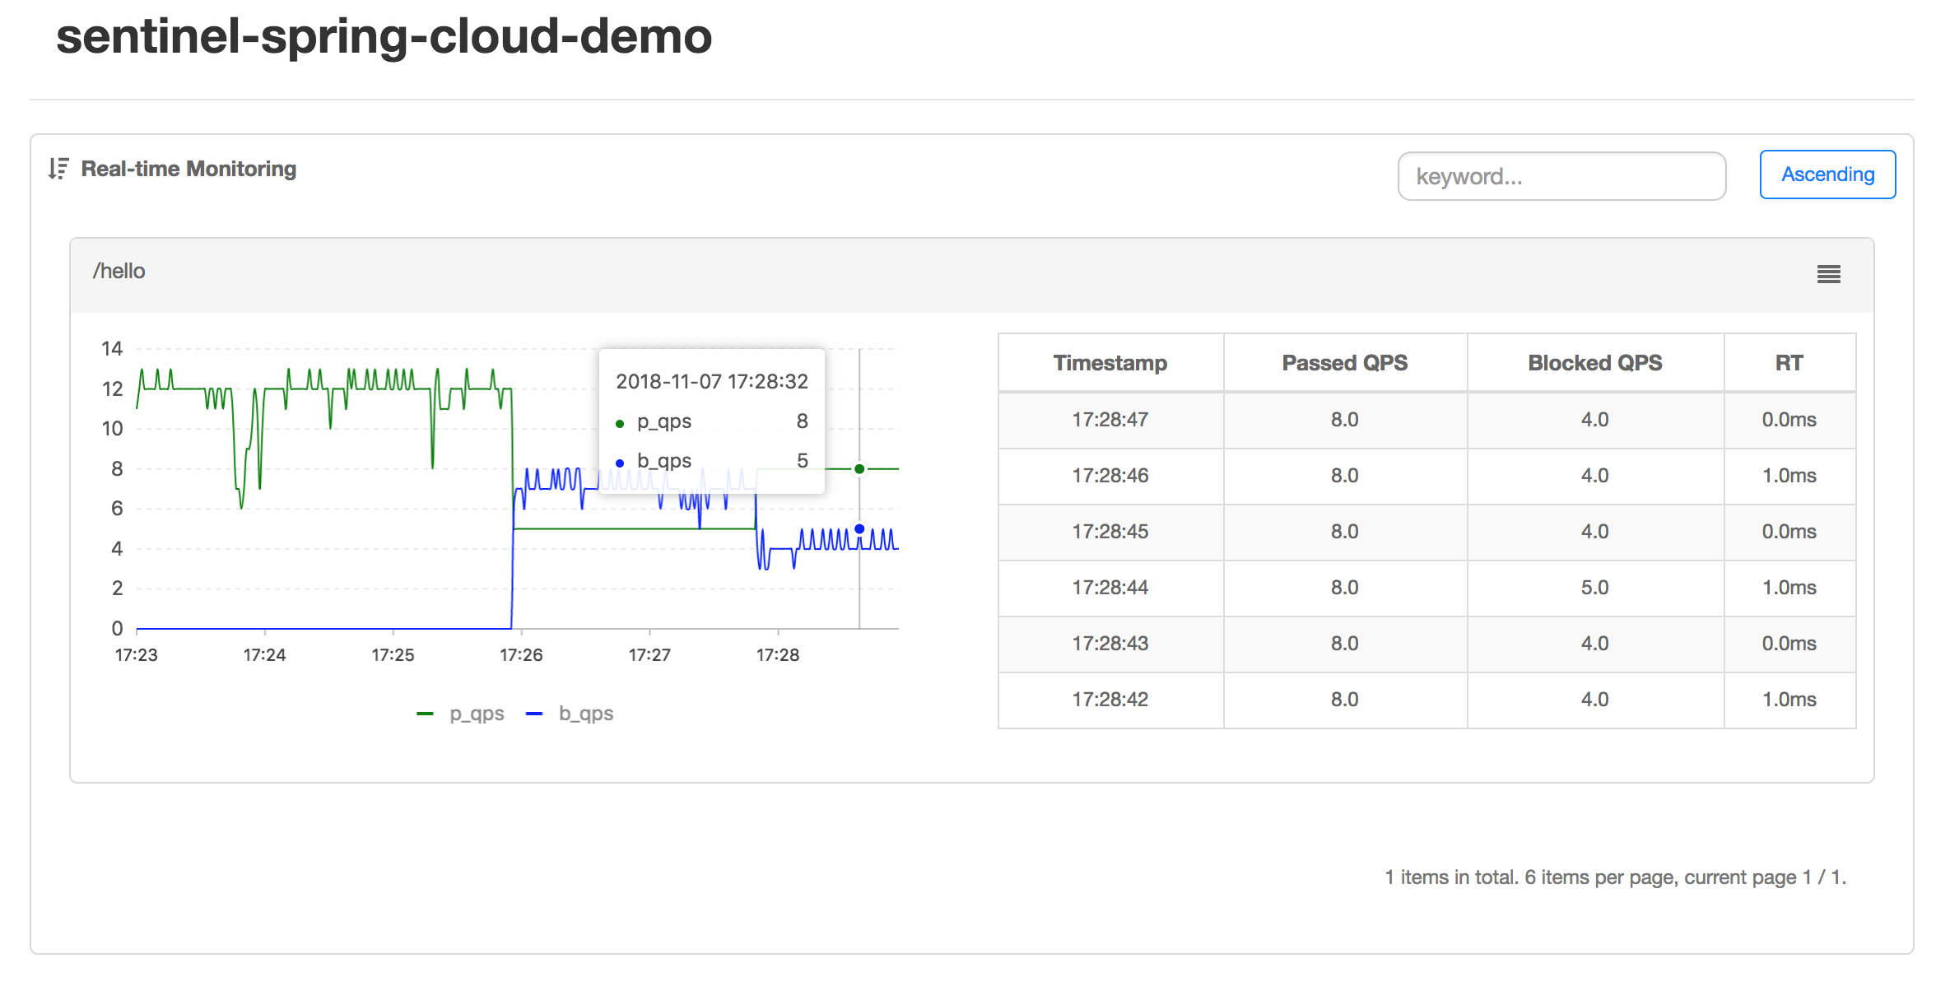Click the 5.0 Blocked QPS value
Screen dimensions: 1936x991
[x=1595, y=588]
